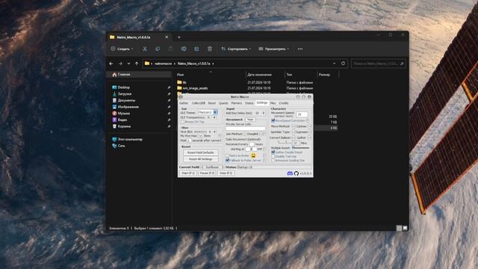Go back with the Explorer back arrow

coord(111,64)
